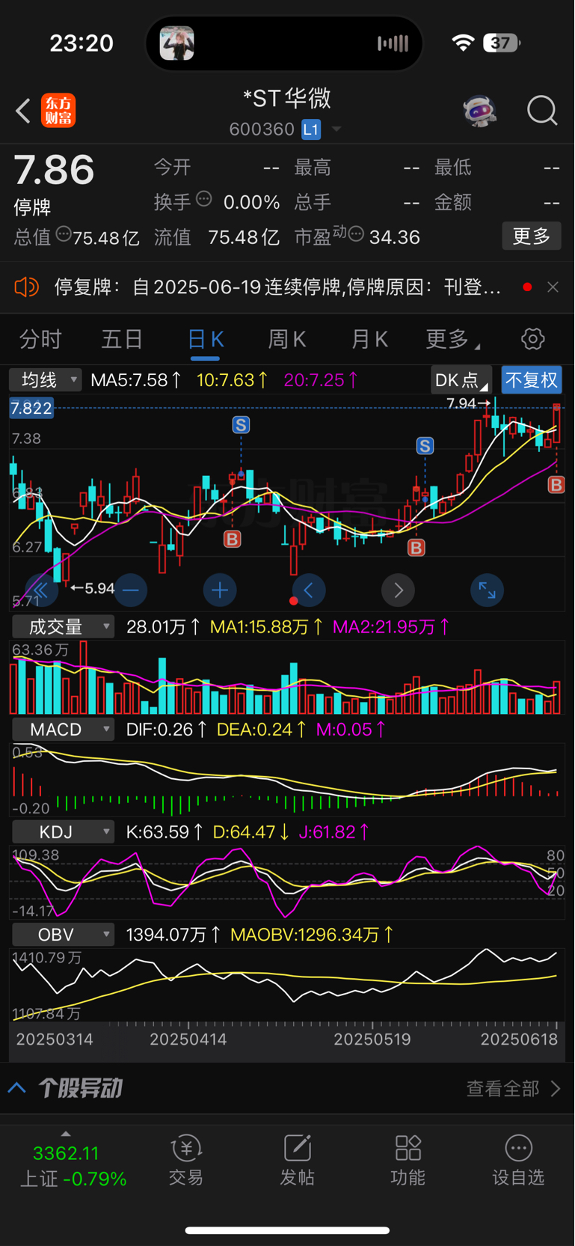The height and width of the screenshot is (1246, 575).
Task: Tap the iOS home indicator bar
Action: point(287,1230)
